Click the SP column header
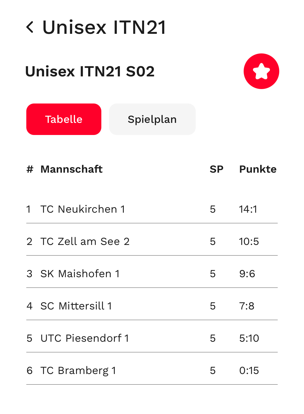This screenshot has width=304, height=414. point(216,169)
